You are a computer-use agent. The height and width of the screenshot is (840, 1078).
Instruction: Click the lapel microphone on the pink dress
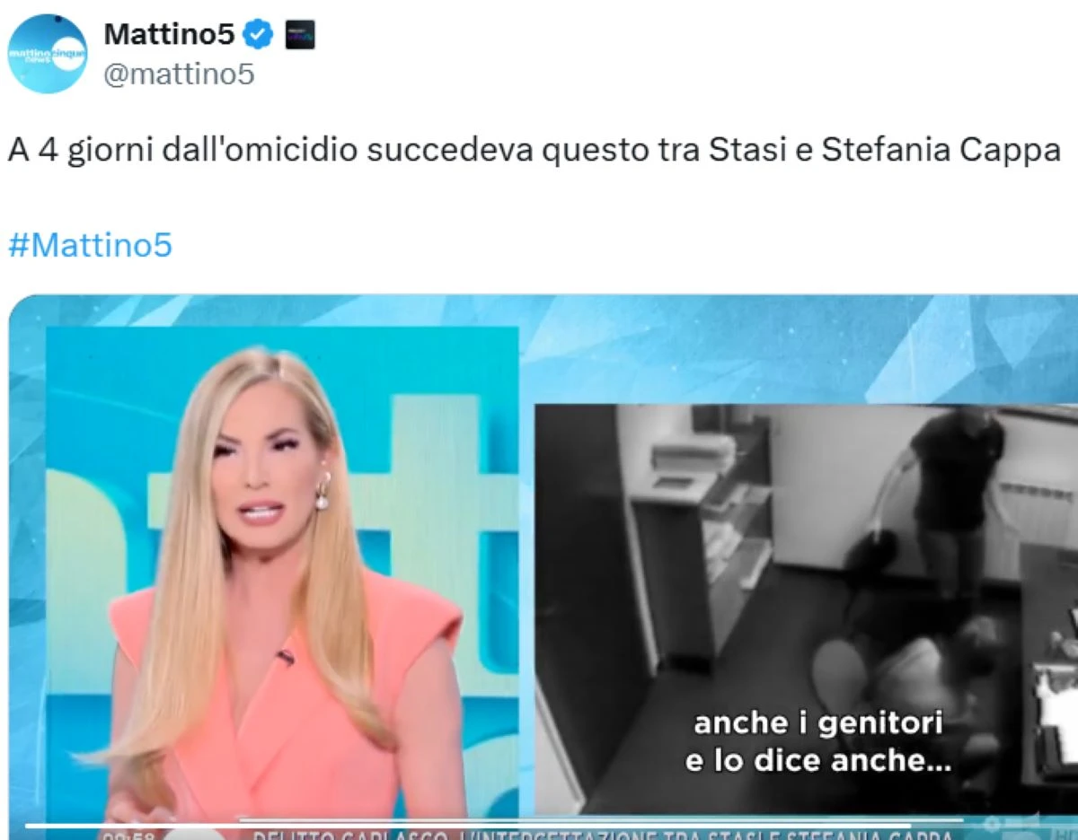285,658
